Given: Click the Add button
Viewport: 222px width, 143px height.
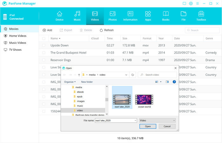Looking at the screenshot, I should click(x=48, y=30).
